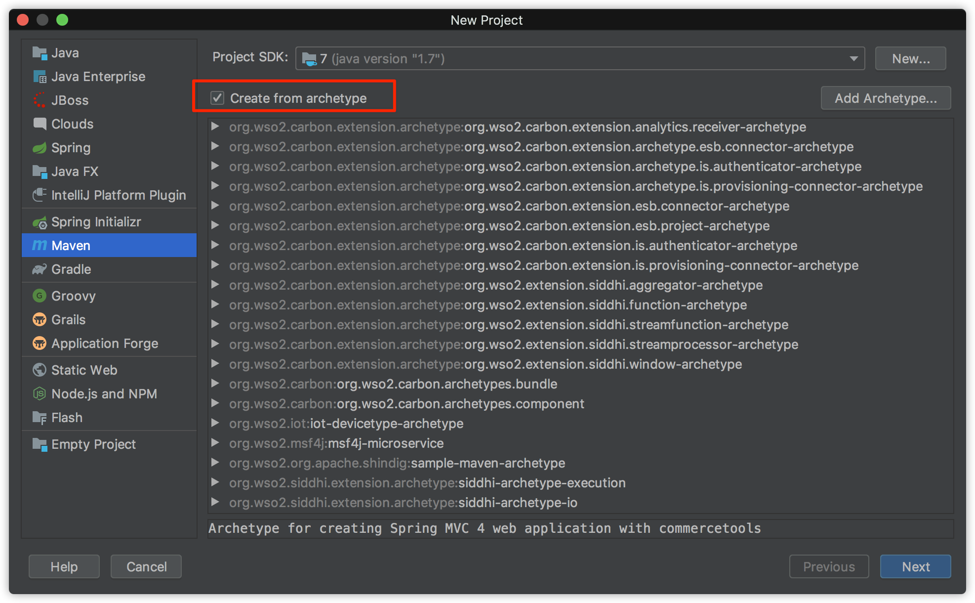The height and width of the screenshot is (603, 975).
Task: Click the Next button
Action: pos(915,566)
